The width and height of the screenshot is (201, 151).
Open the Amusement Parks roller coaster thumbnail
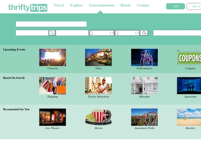[144, 117]
